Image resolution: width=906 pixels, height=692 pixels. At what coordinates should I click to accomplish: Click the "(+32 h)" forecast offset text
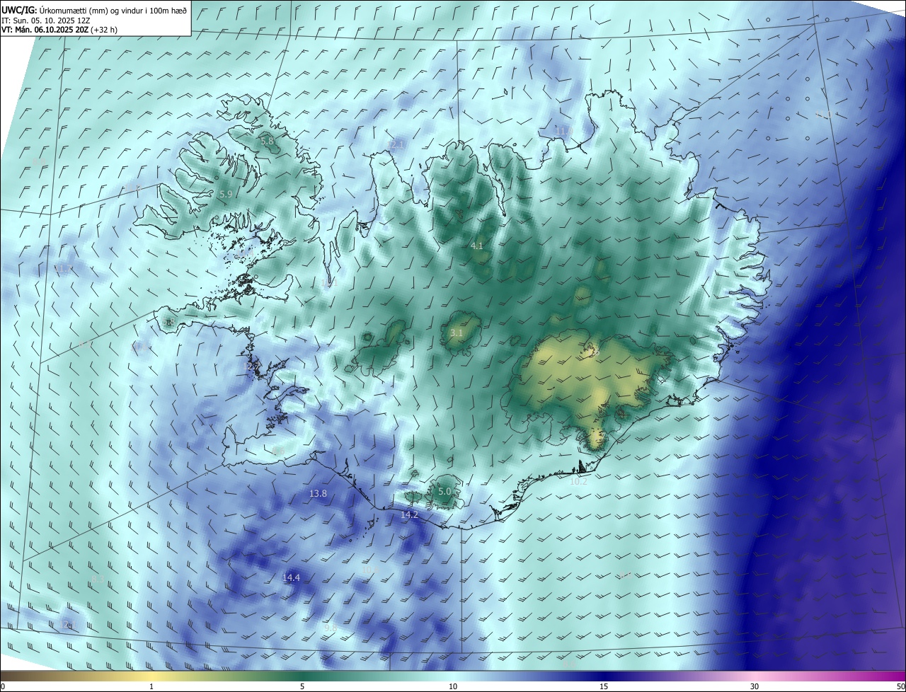(103, 30)
